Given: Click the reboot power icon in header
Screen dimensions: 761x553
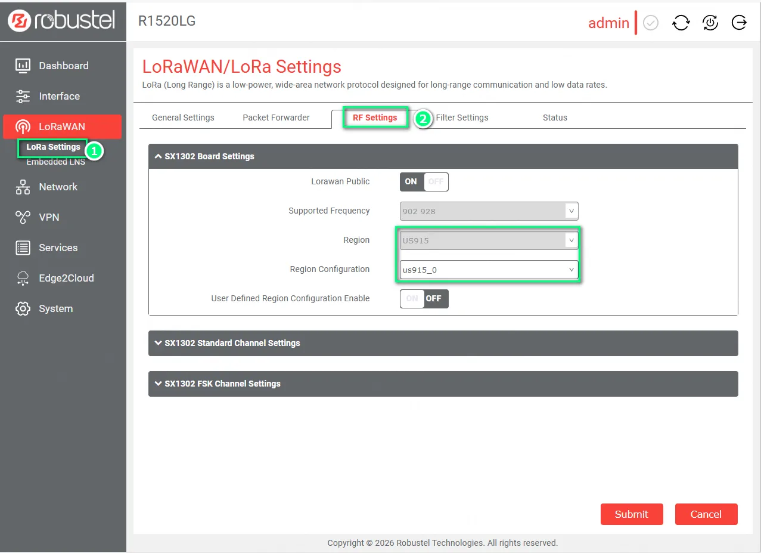Looking at the screenshot, I should tap(710, 23).
